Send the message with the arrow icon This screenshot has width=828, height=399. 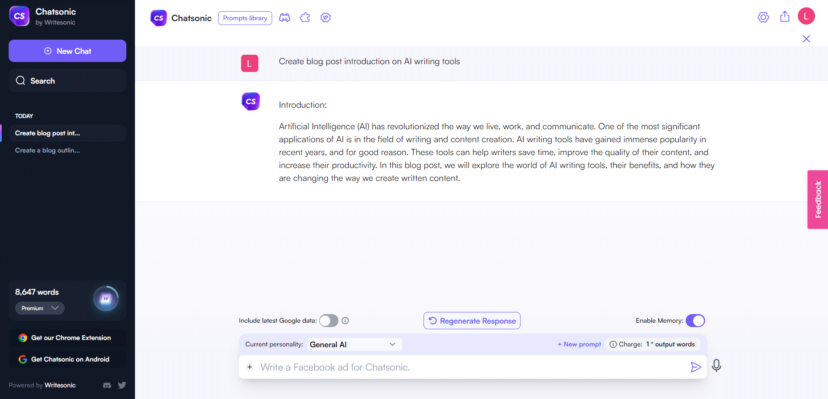(x=696, y=367)
